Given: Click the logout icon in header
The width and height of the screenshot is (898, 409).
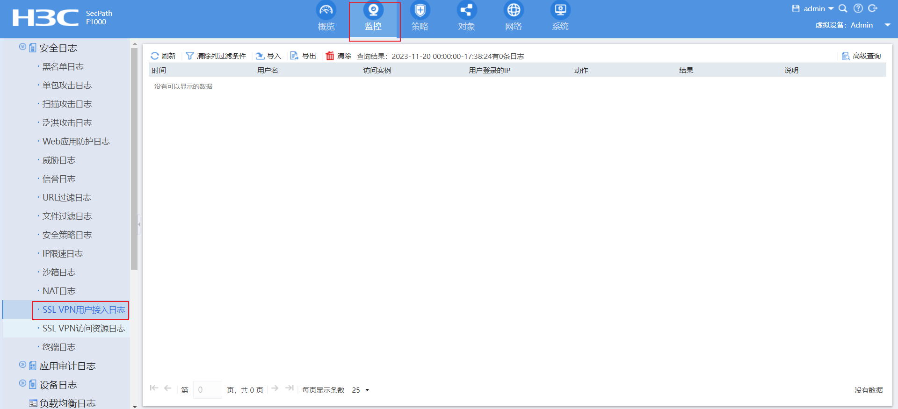Looking at the screenshot, I should [873, 8].
